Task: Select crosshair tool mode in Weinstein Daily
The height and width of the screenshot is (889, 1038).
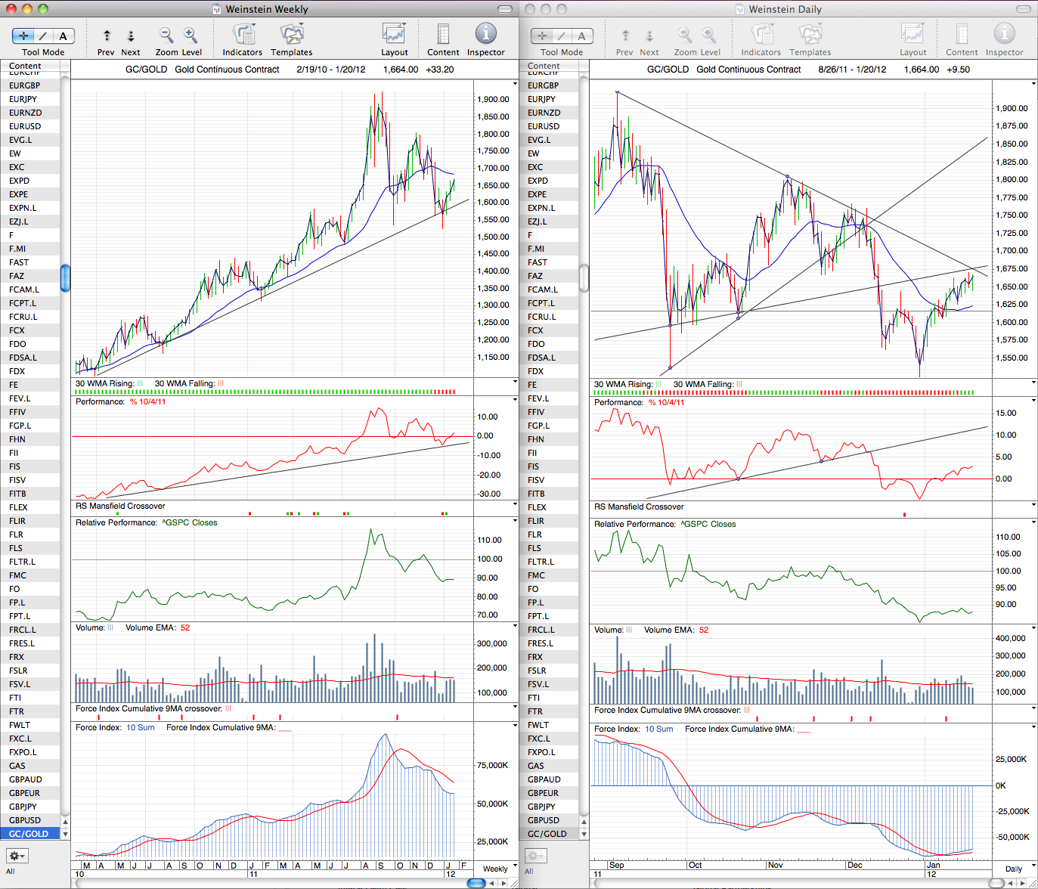Action: click(x=542, y=36)
